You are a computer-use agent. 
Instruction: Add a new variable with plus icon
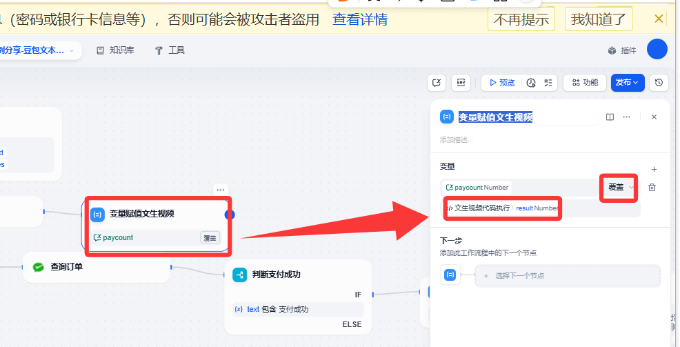[654, 169]
